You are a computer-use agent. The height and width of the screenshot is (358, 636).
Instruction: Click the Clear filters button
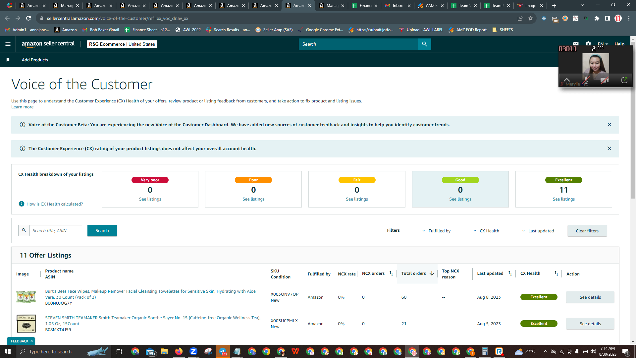tap(587, 231)
